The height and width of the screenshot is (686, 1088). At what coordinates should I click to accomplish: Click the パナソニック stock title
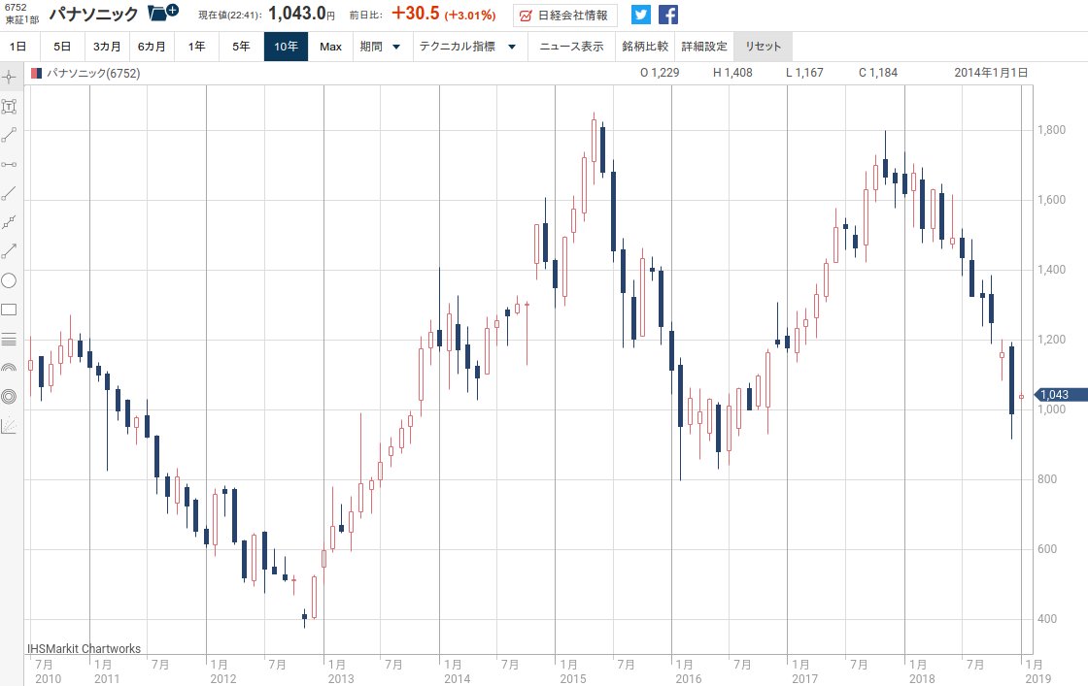pyautogui.click(x=93, y=14)
